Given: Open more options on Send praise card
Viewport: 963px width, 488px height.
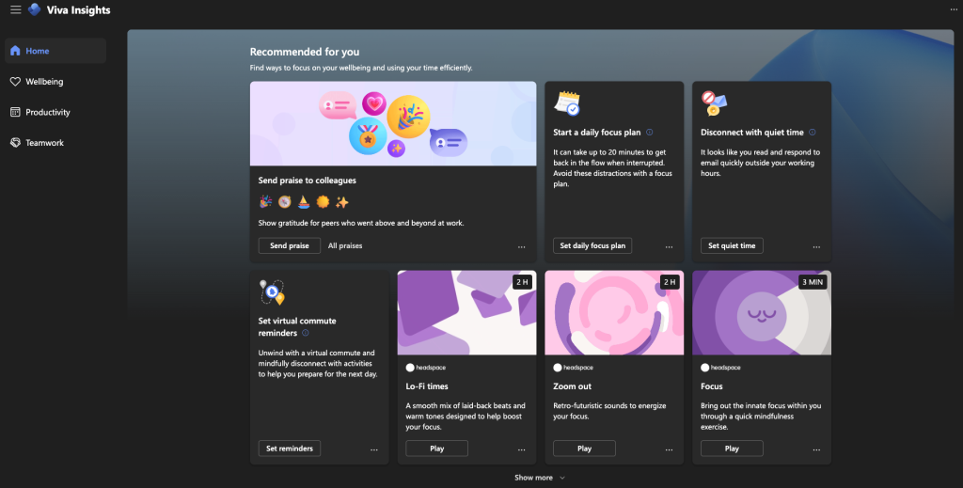Looking at the screenshot, I should click(521, 246).
